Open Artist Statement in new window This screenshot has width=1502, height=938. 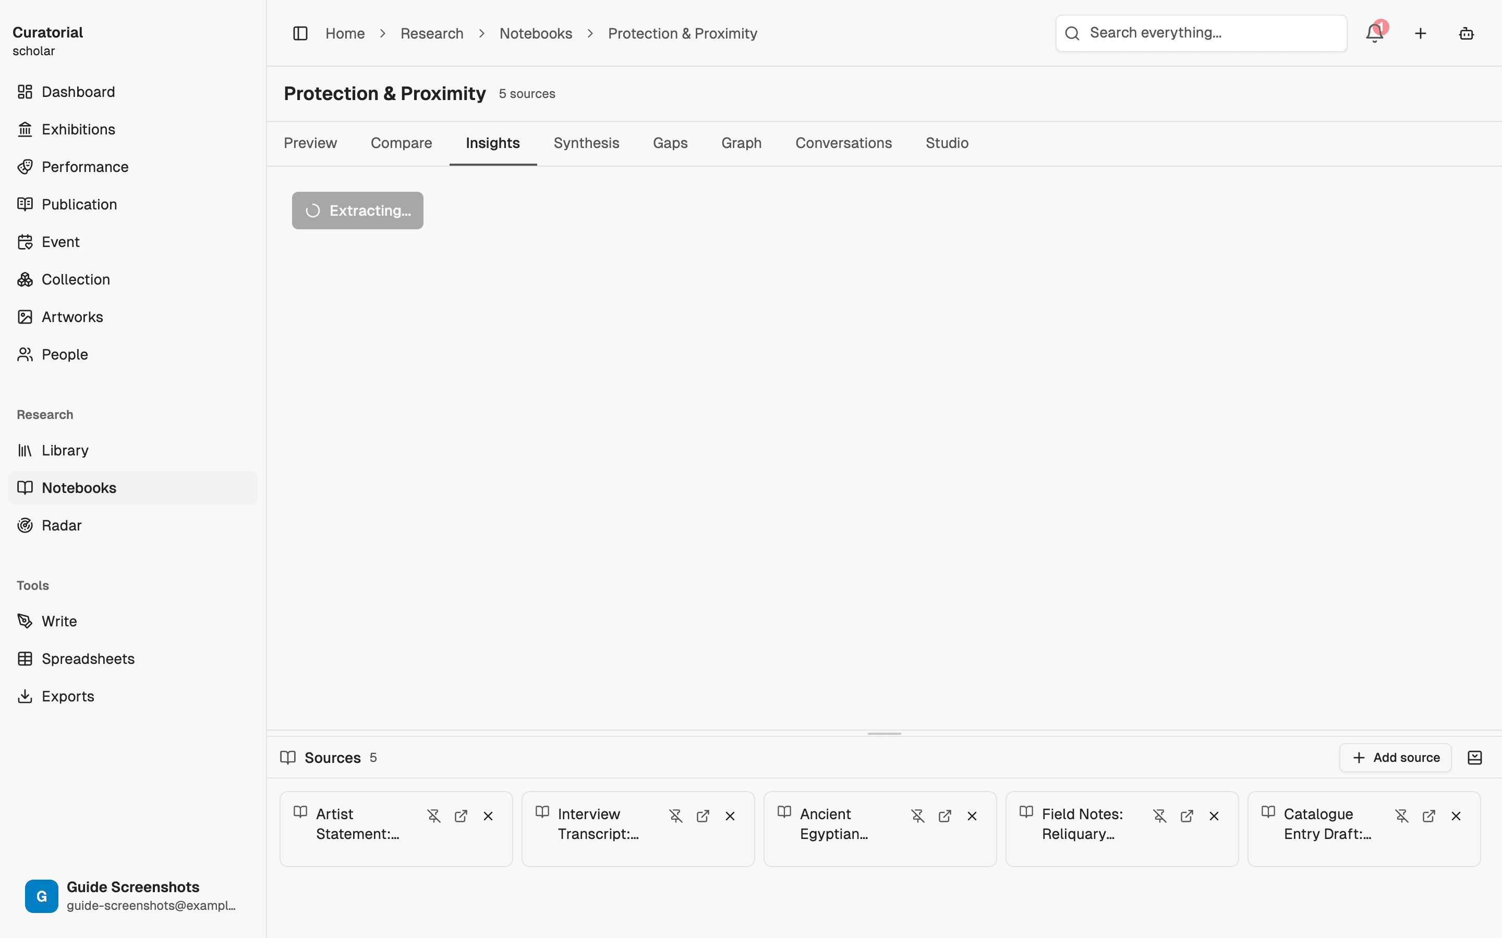461,816
